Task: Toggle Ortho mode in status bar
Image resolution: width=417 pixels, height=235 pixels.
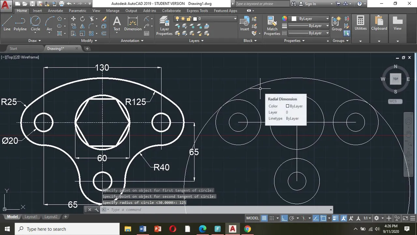Action: (284, 218)
